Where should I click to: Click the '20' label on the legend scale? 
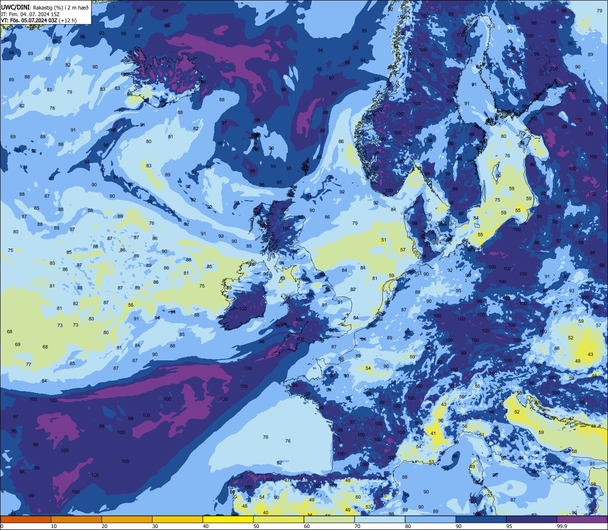pyautogui.click(x=104, y=526)
